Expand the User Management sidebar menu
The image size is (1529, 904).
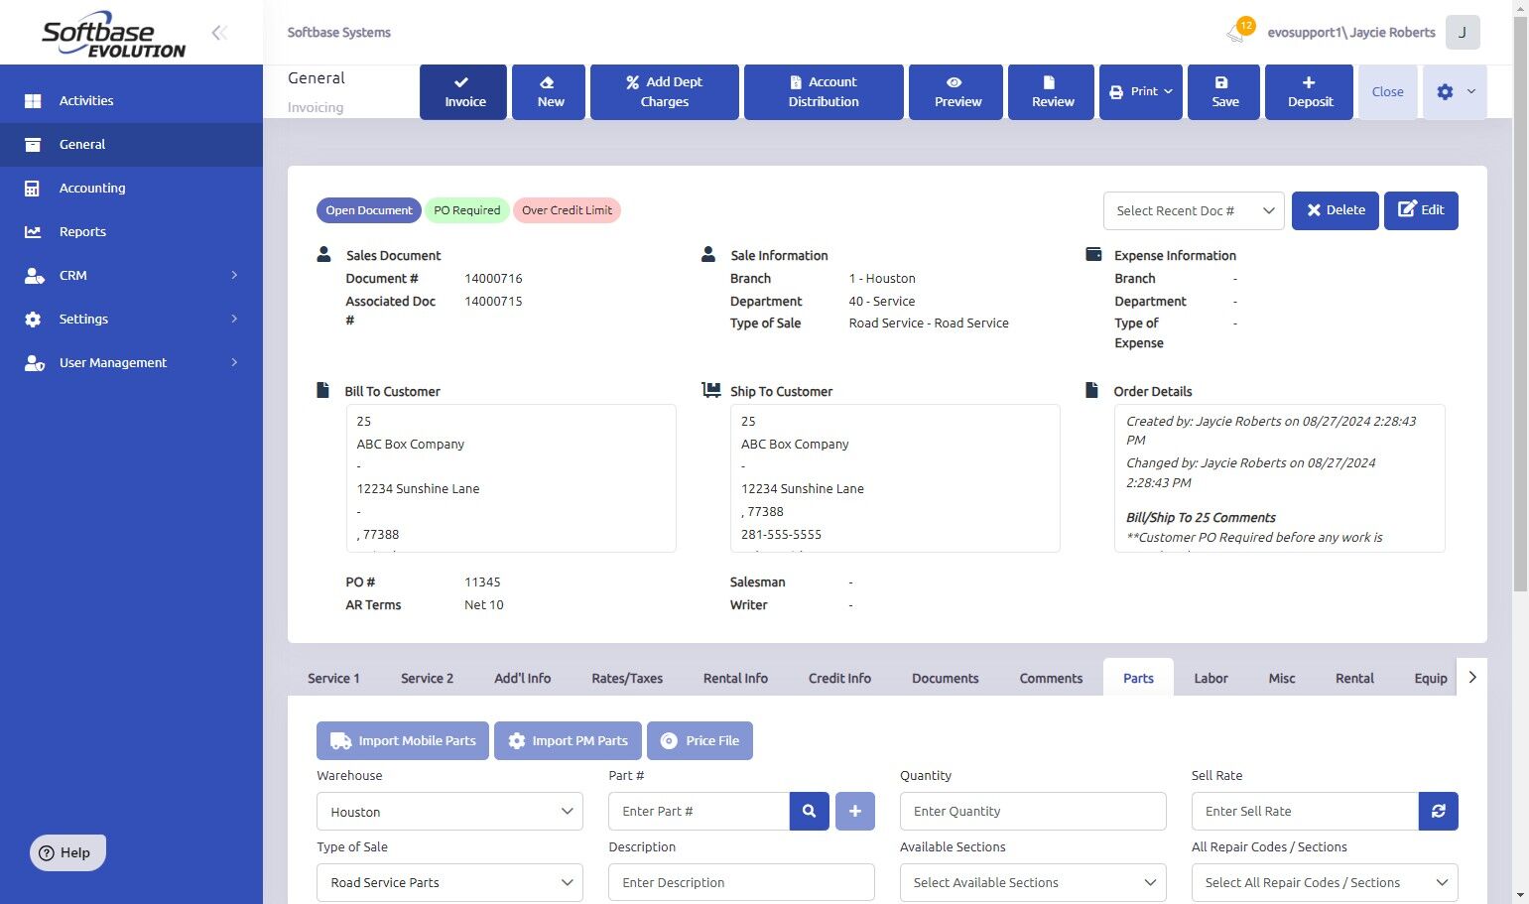point(131,362)
